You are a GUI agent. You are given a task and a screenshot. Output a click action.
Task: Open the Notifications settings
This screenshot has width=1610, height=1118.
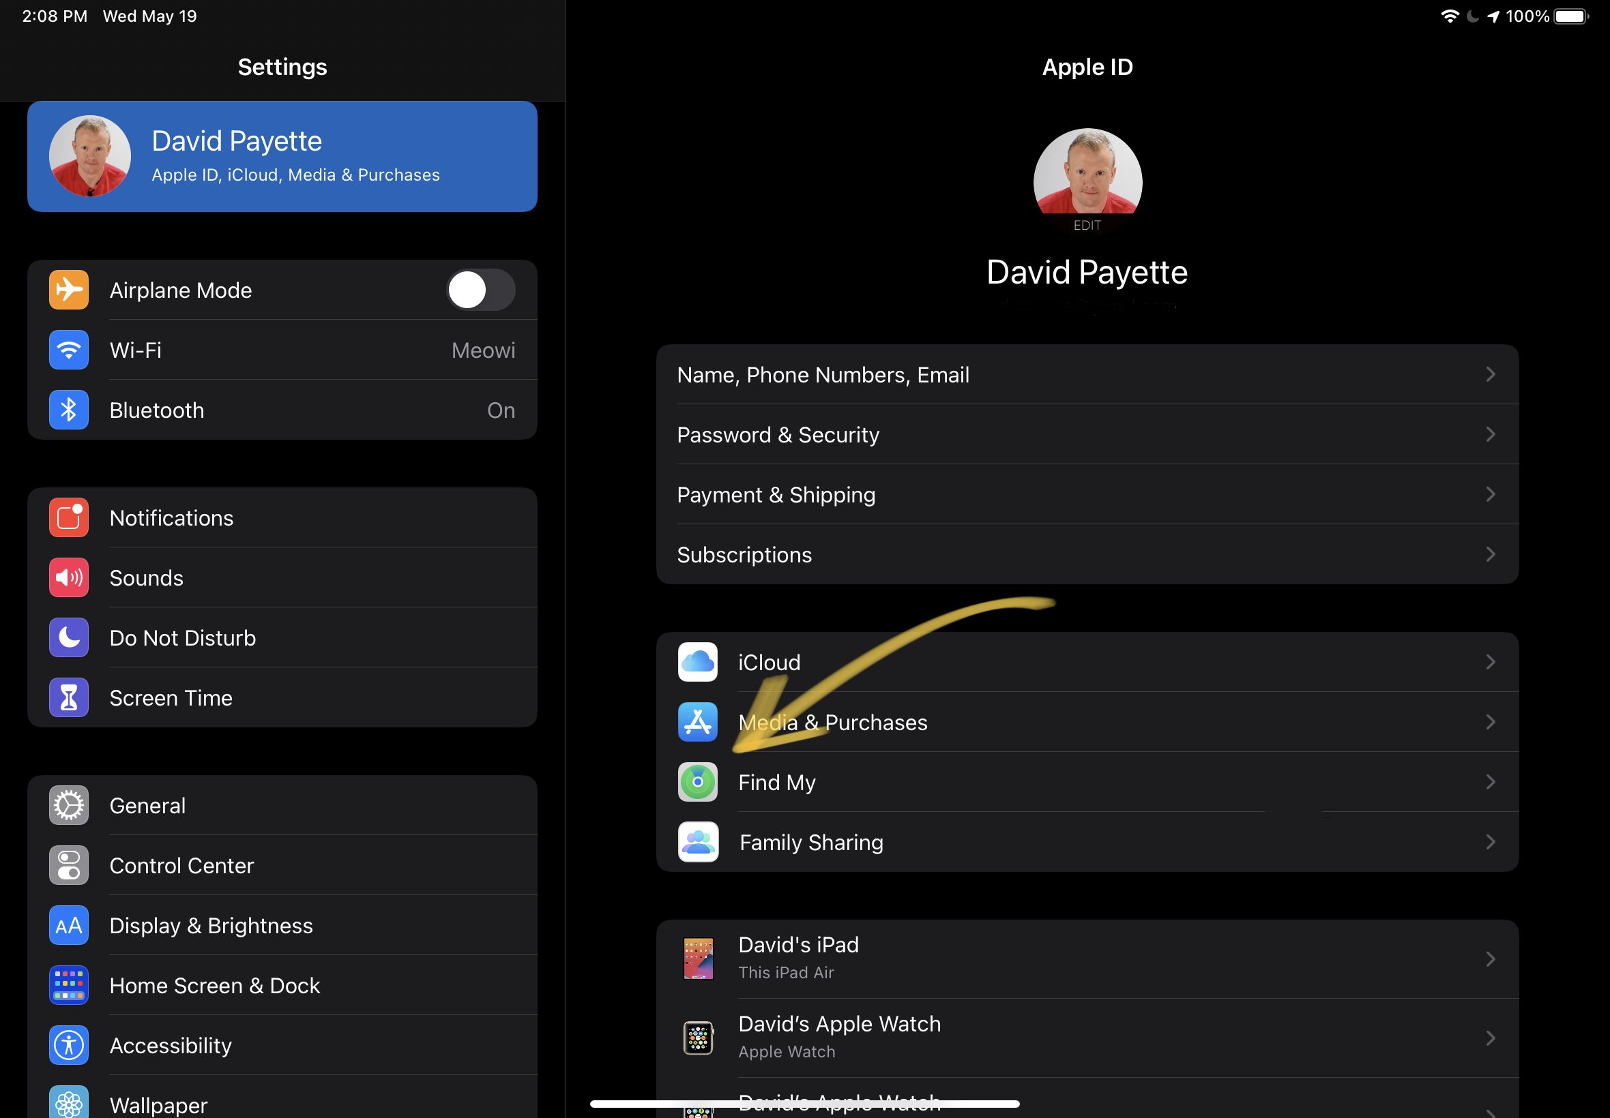click(x=282, y=517)
